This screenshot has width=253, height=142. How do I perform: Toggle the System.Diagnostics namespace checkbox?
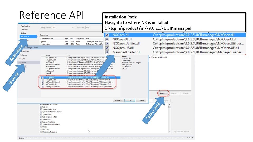(41, 117)
